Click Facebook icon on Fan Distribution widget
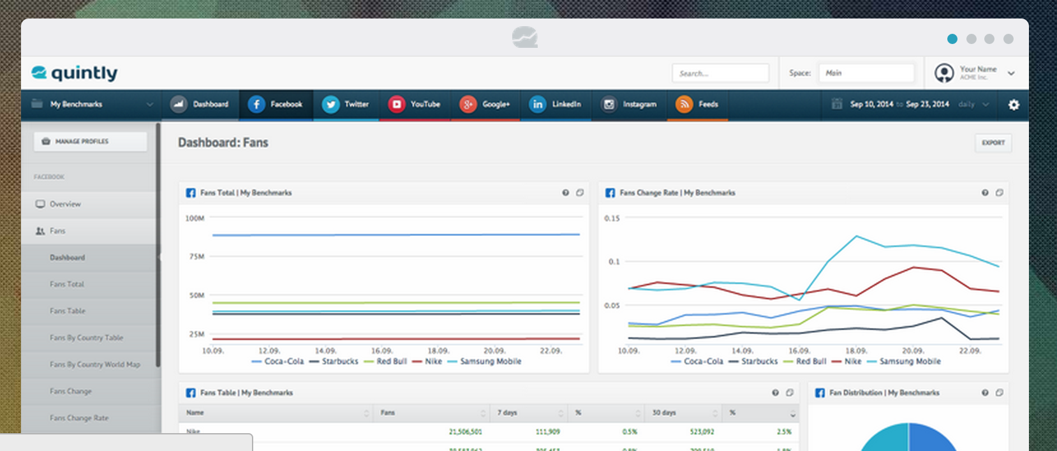The height and width of the screenshot is (451, 1057). [820, 393]
